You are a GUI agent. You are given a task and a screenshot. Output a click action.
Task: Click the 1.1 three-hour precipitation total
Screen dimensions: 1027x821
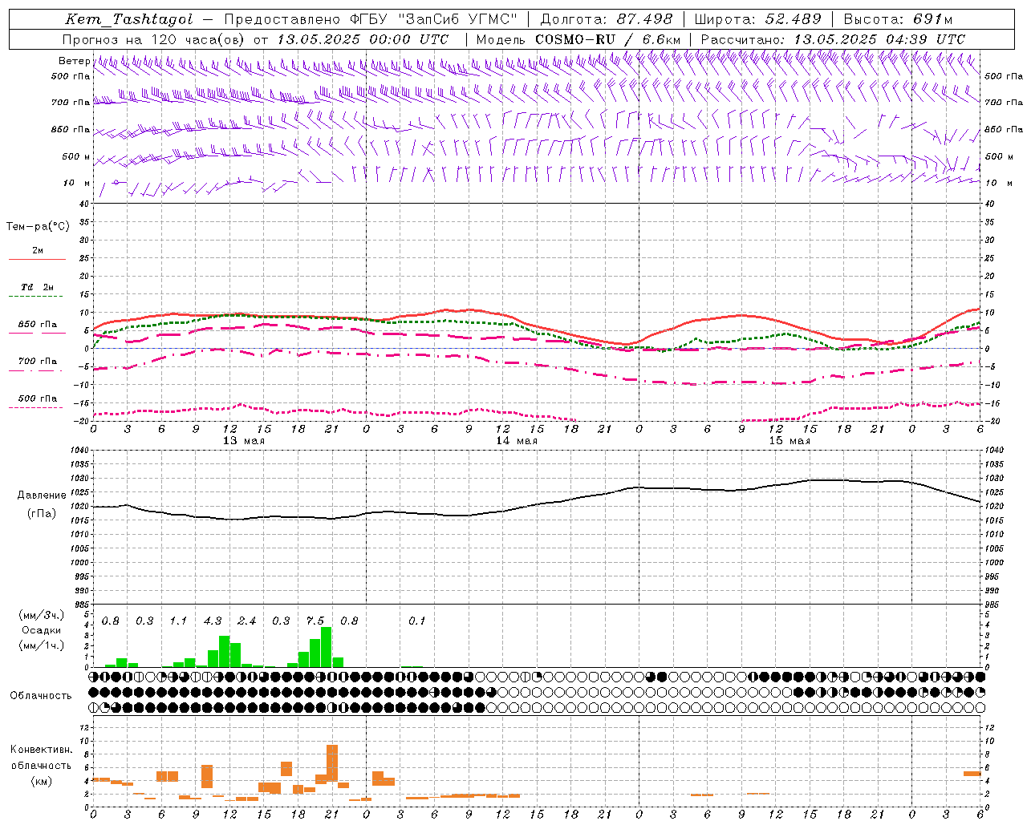click(178, 621)
